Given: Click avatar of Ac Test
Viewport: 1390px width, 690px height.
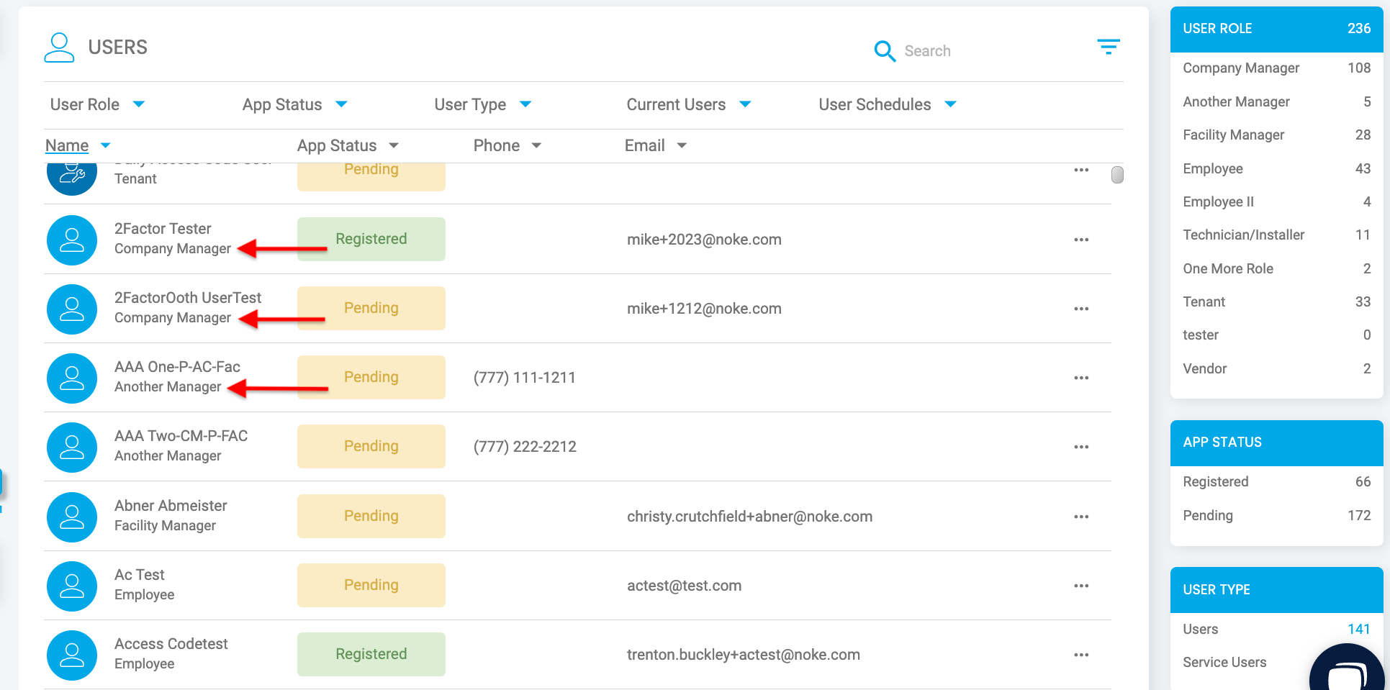Looking at the screenshot, I should point(72,586).
